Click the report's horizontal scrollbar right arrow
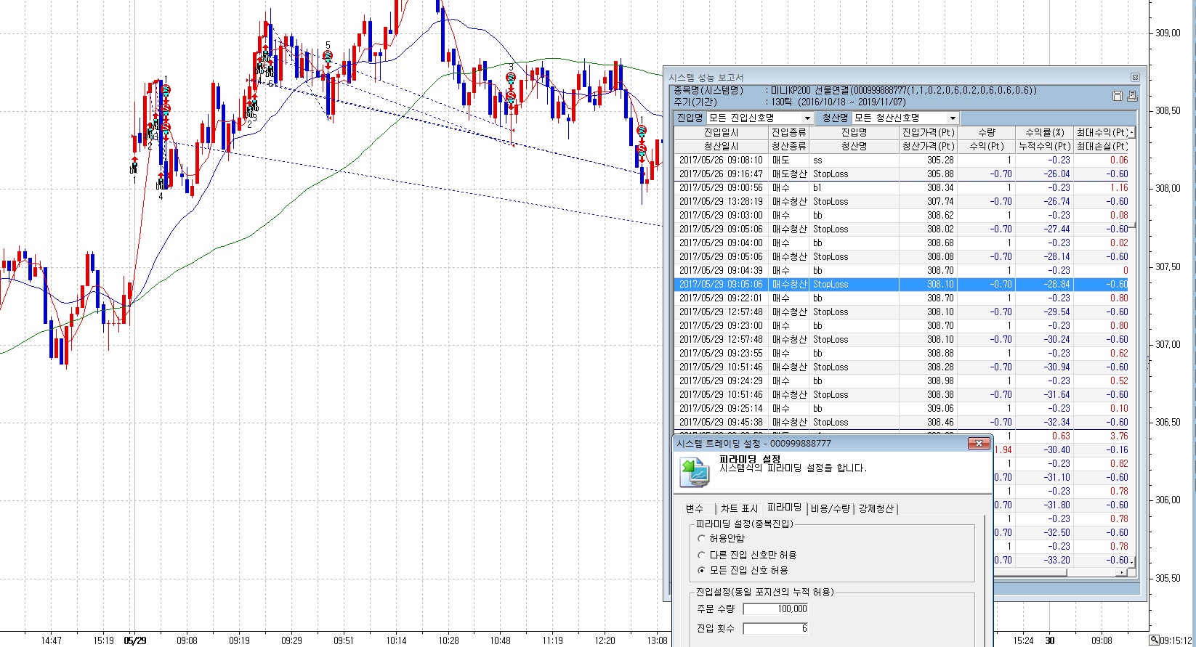 pos(1122,572)
